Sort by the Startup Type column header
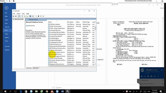 click(x=86, y=22)
